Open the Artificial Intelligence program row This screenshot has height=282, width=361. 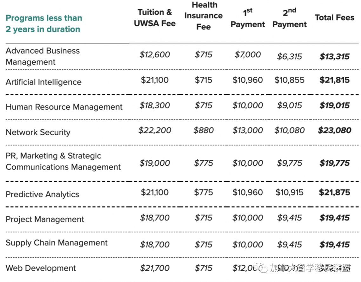click(43, 82)
